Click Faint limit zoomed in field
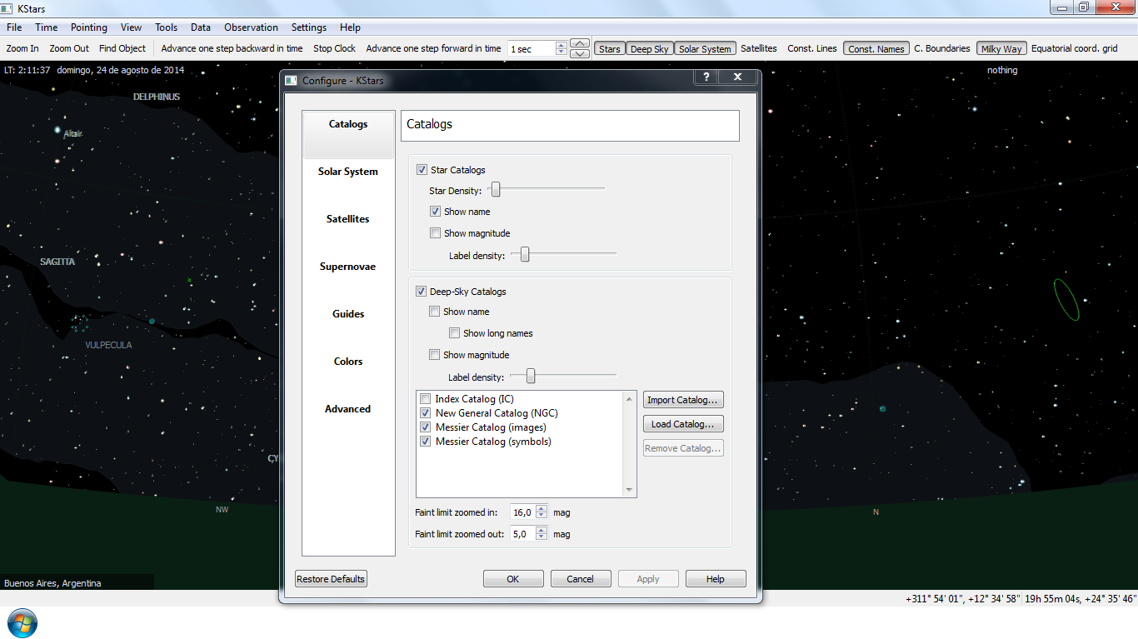This screenshot has width=1138, height=639. point(523,512)
